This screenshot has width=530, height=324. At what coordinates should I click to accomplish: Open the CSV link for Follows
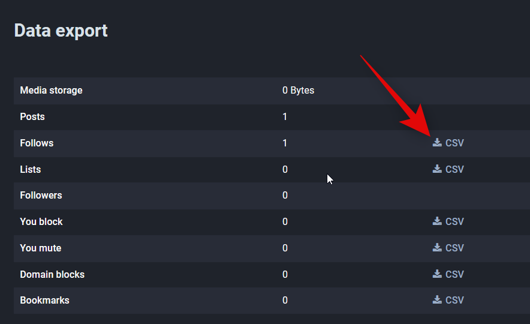tap(448, 143)
